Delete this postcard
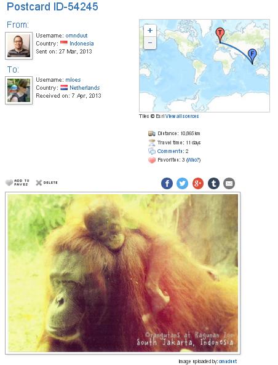This screenshot has height=365, width=278. click(x=47, y=182)
